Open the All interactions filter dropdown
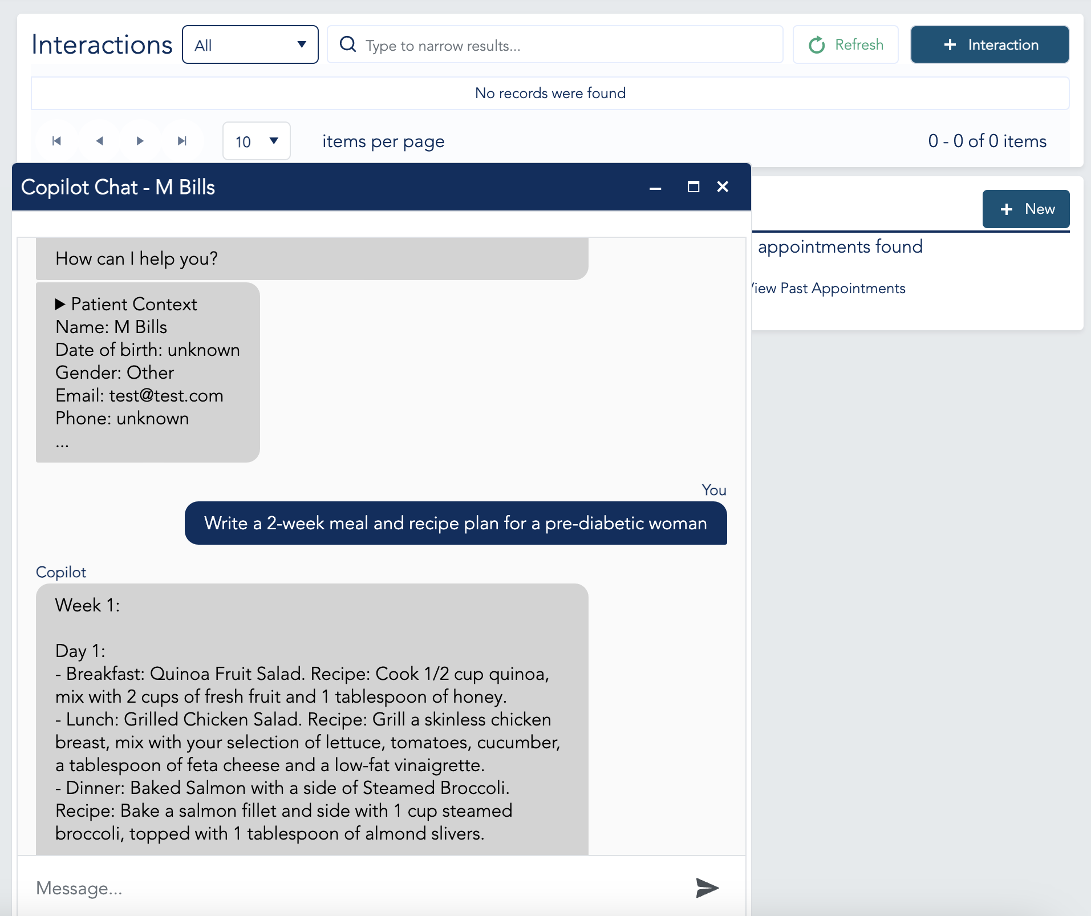The height and width of the screenshot is (916, 1091). 249,44
